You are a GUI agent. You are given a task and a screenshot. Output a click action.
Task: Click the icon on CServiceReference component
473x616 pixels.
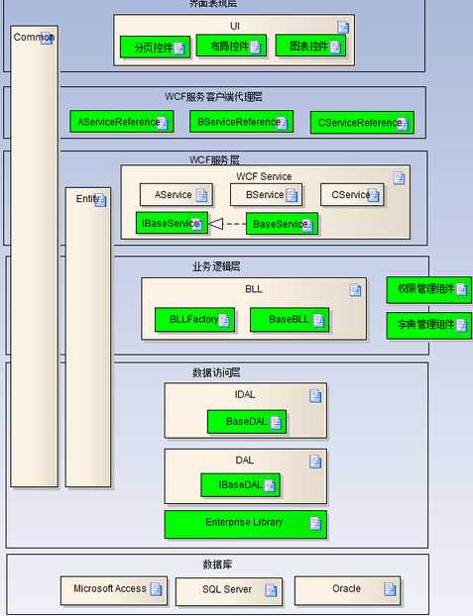click(403, 124)
